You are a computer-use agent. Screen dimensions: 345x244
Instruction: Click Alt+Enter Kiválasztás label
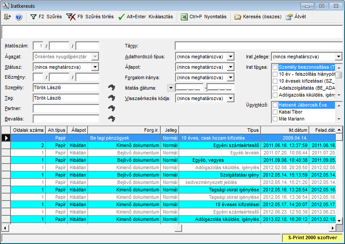tap(150, 17)
